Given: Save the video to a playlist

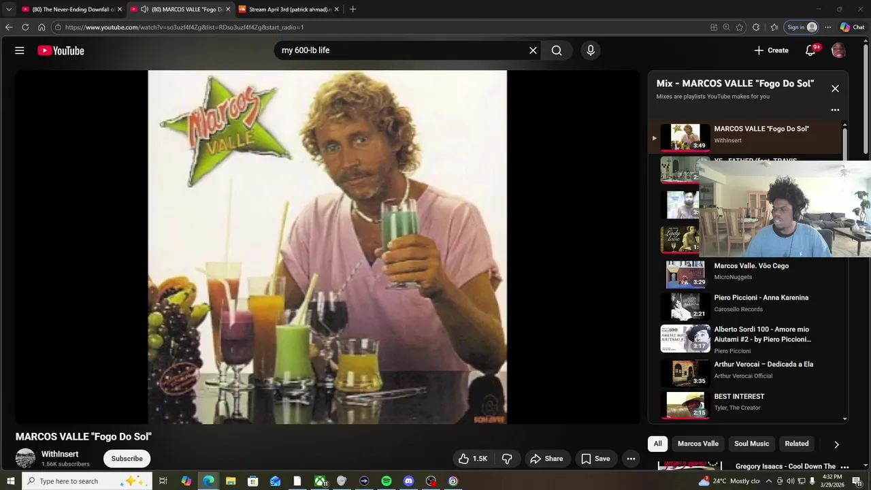Looking at the screenshot, I should point(595,459).
